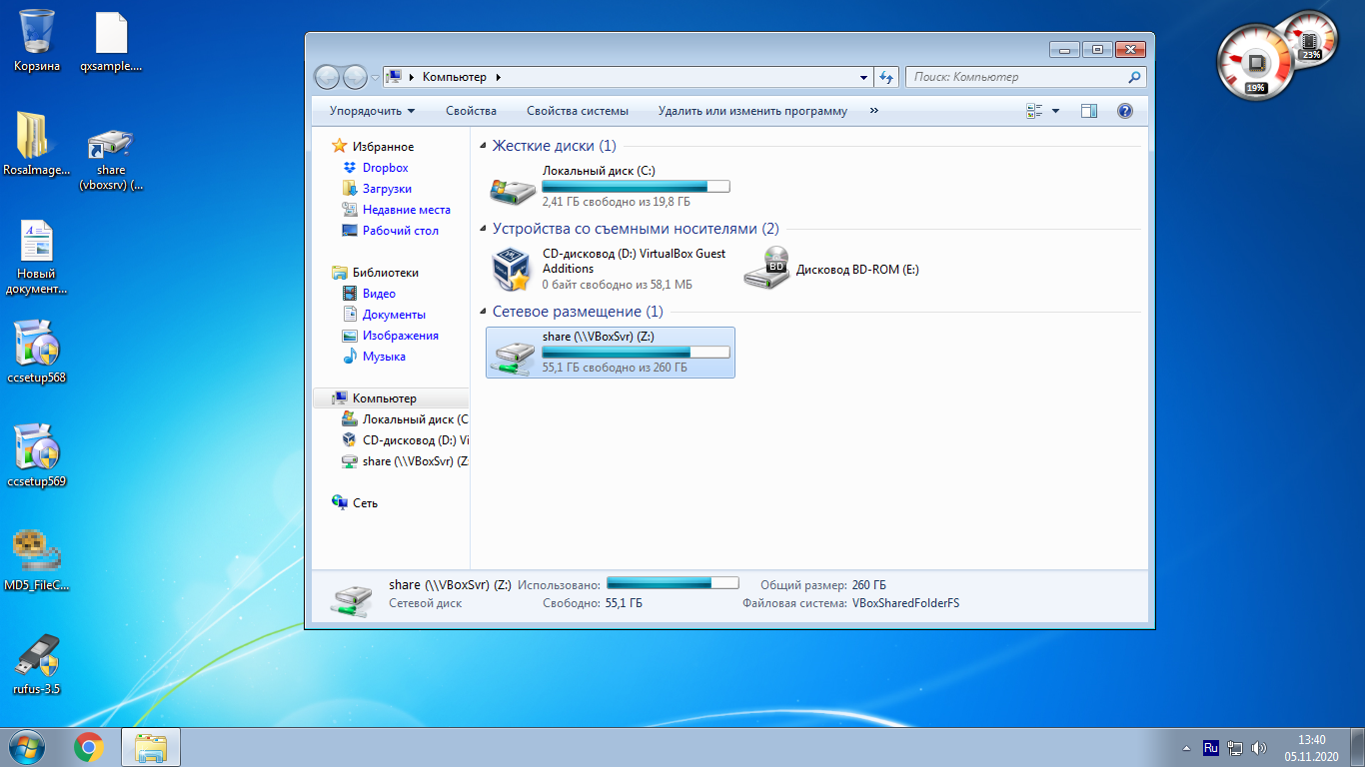Viewport: 1365px width, 767px height.
Task: Click the network tray icon
Action: tap(1235, 747)
